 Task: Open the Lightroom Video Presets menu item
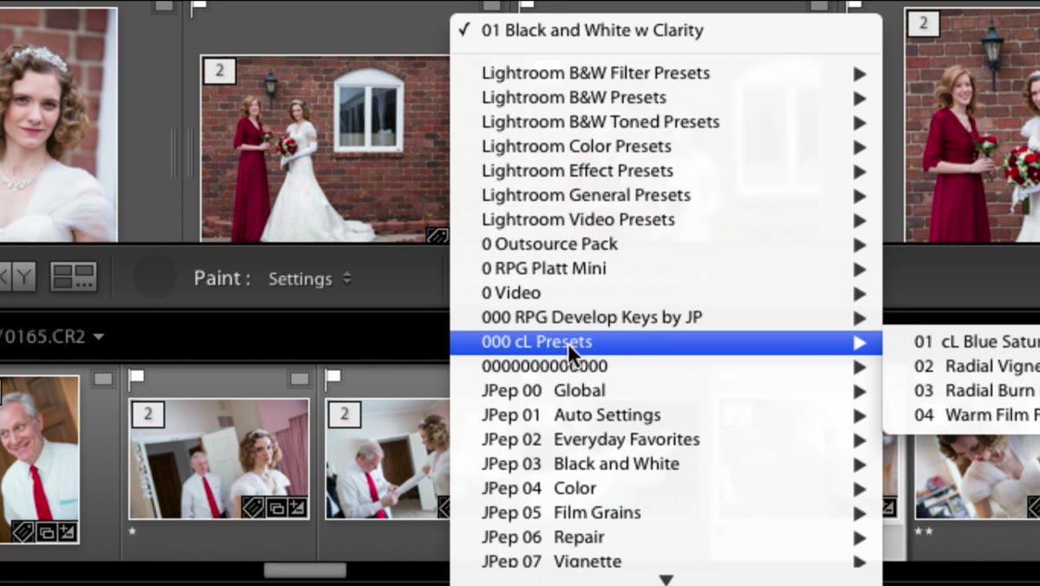click(666, 219)
